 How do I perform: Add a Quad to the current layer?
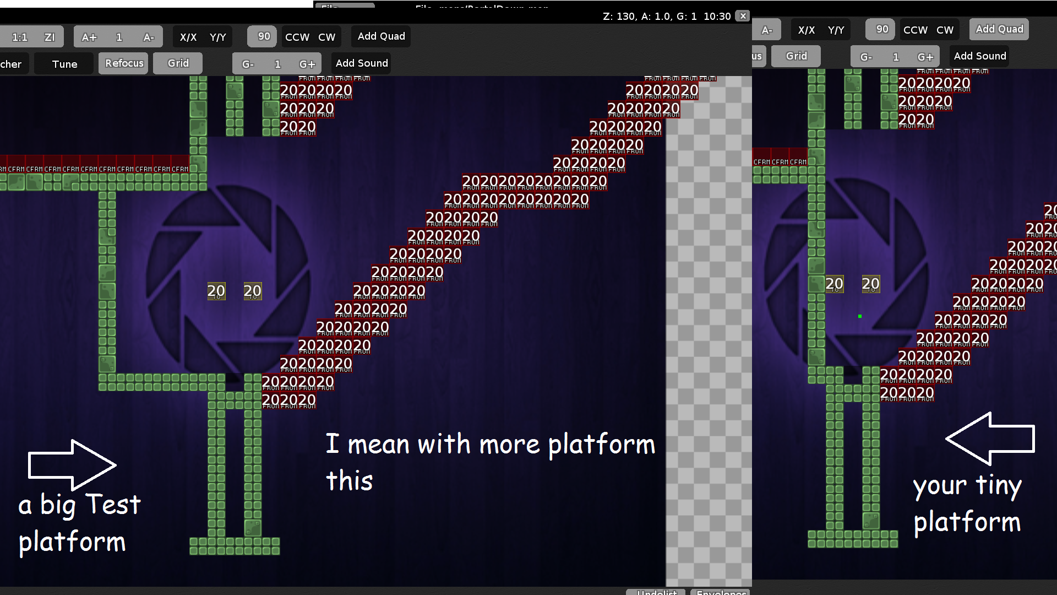click(380, 36)
